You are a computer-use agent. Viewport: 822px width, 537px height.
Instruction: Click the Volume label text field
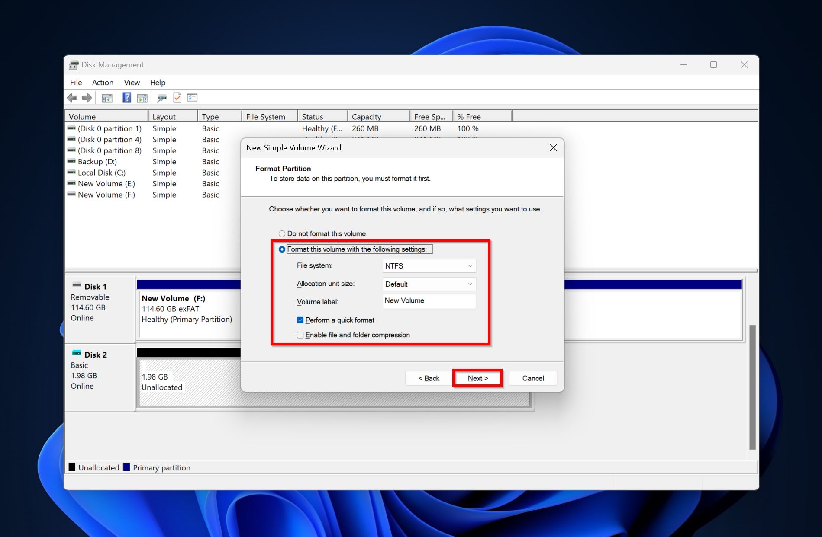coord(429,301)
